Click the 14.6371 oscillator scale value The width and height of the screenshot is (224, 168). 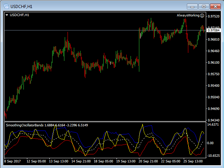click(x=213, y=125)
